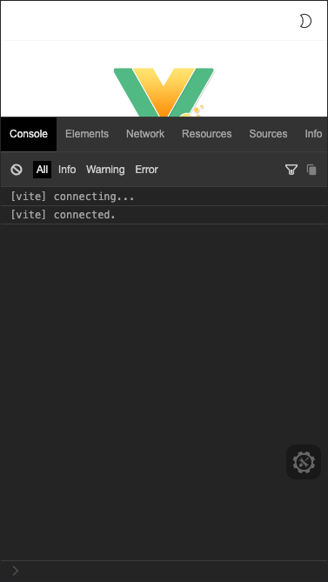Filter logs by Info level
328x582 pixels.
[67, 170]
